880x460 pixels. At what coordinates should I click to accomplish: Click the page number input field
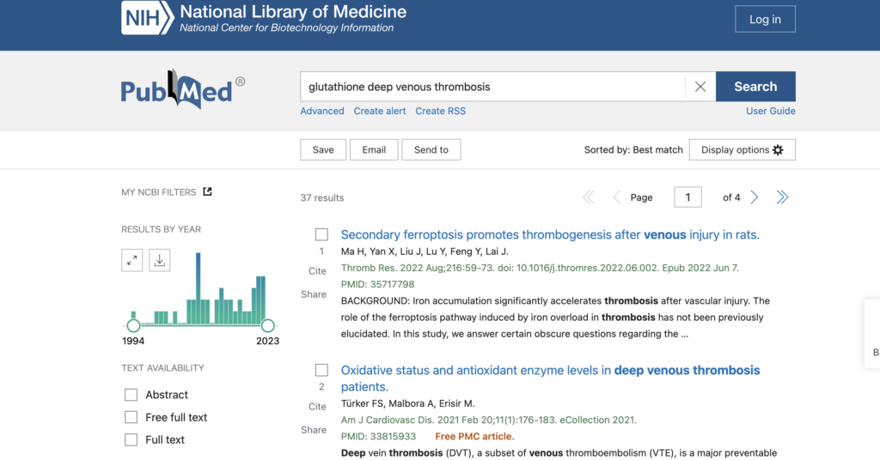tap(687, 197)
